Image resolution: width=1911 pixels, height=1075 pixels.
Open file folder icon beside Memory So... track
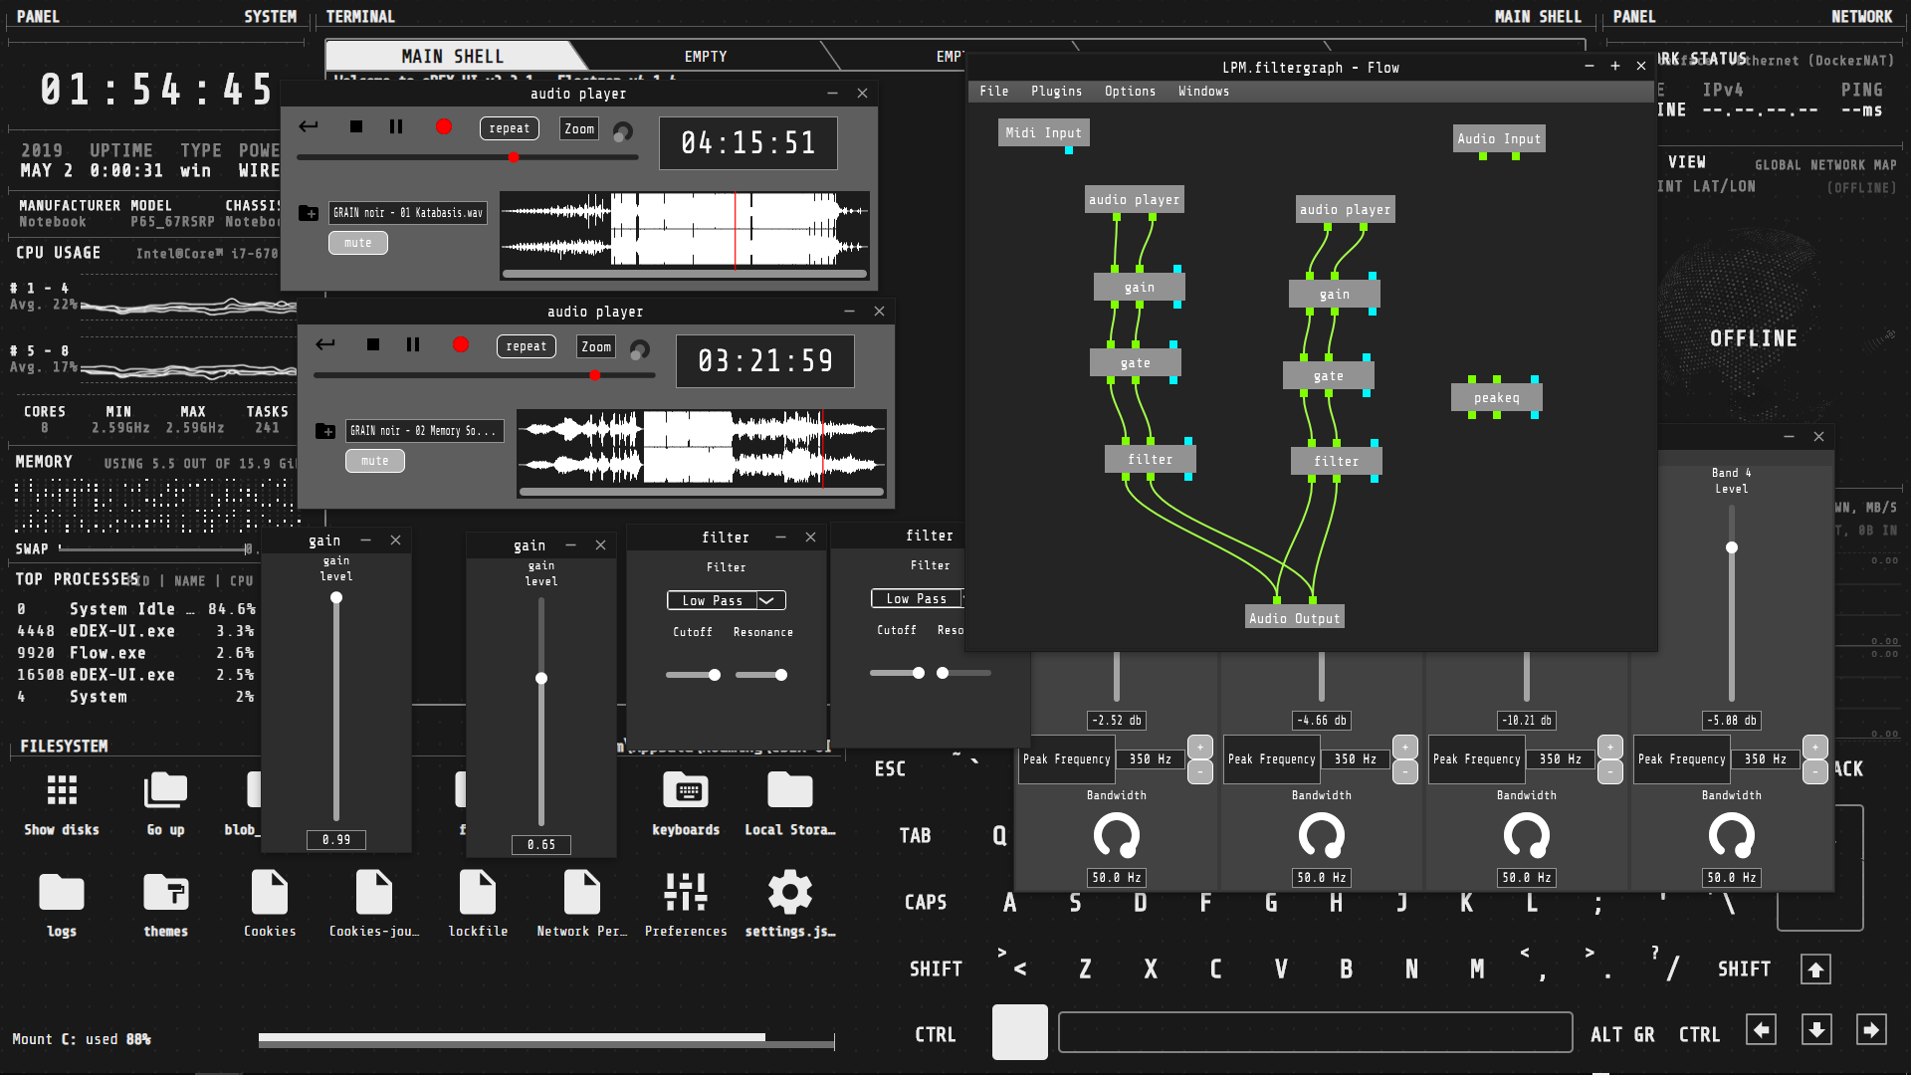tap(325, 431)
